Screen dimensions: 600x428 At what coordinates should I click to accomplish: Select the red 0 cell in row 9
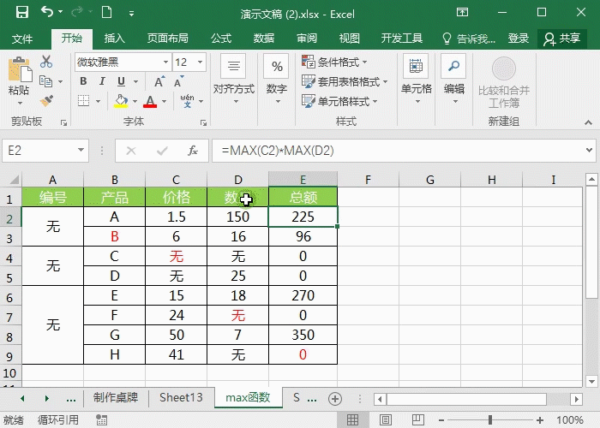pos(303,354)
